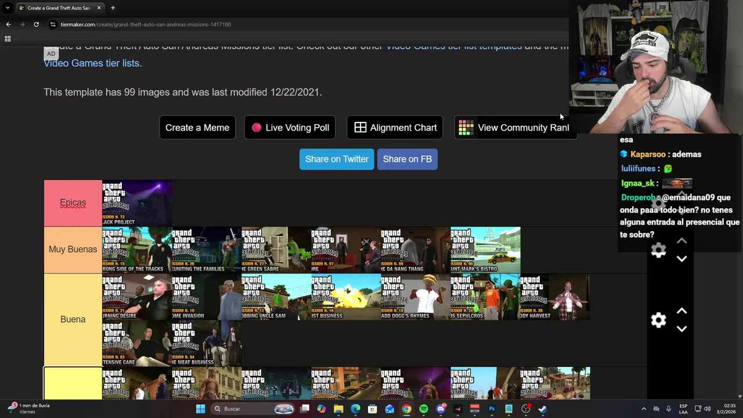This screenshot has width=743, height=418.
Task: Open OBS Studio from the taskbar
Action: click(x=525, y=409)
